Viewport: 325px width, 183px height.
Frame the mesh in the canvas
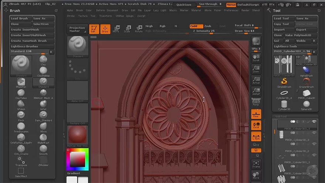tap(256, 164)
